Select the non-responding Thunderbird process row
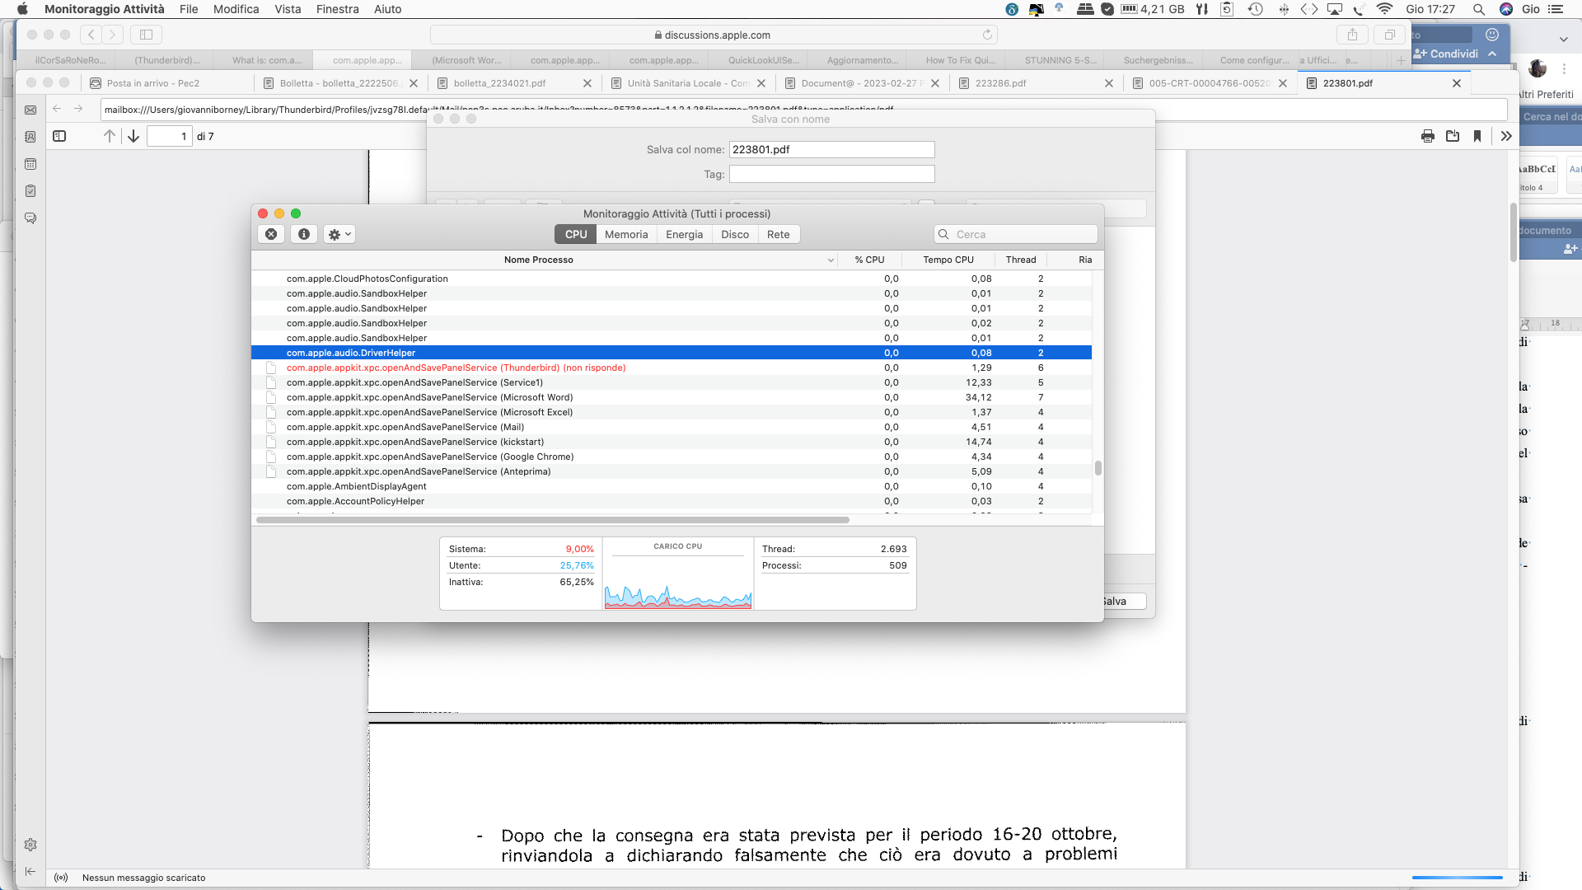This screenshot has height=890, width=1582. point(456,368)
